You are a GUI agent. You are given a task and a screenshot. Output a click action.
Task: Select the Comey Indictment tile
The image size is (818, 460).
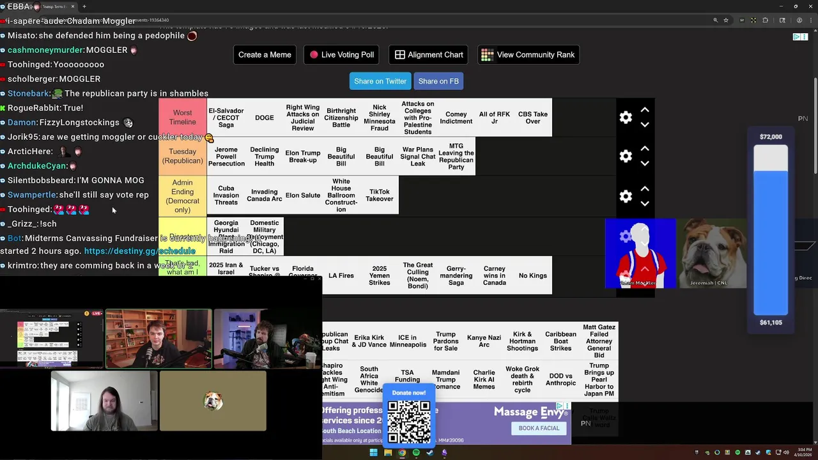point(456,118)
